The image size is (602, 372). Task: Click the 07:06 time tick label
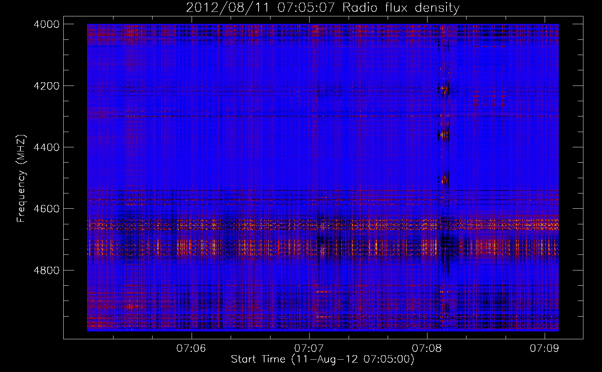[191, 349]
